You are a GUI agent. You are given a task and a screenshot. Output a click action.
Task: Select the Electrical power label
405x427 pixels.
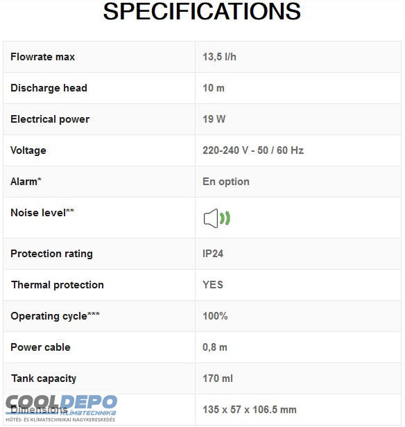point(50,119)
